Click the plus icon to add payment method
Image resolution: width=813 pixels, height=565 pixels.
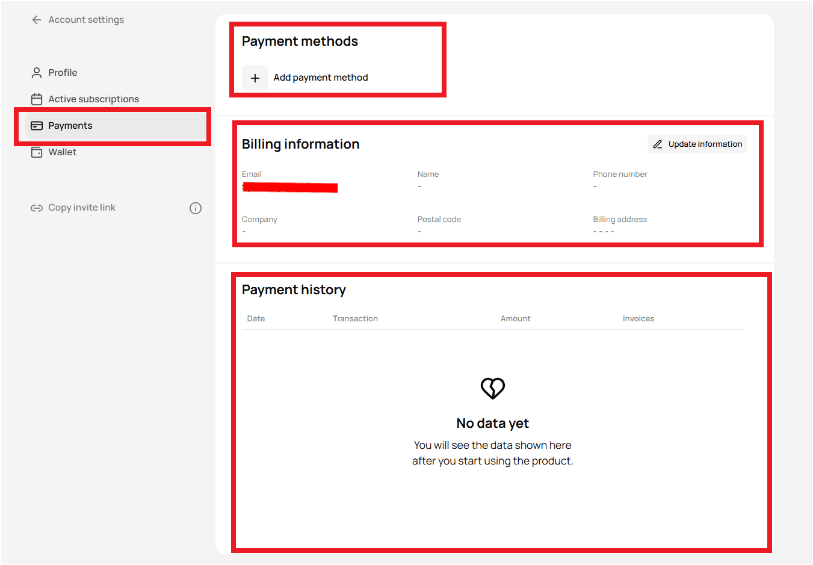click(255, 78)
